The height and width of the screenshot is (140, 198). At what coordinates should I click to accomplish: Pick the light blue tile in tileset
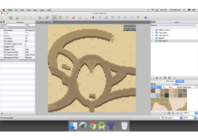click(x=158, y=95)
